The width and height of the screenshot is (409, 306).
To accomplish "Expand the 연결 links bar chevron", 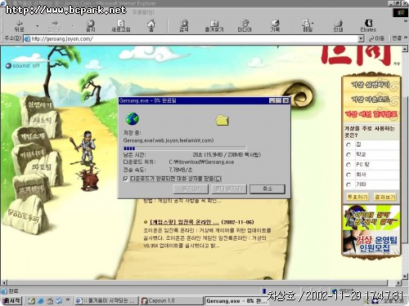I will tap(406, 38).
